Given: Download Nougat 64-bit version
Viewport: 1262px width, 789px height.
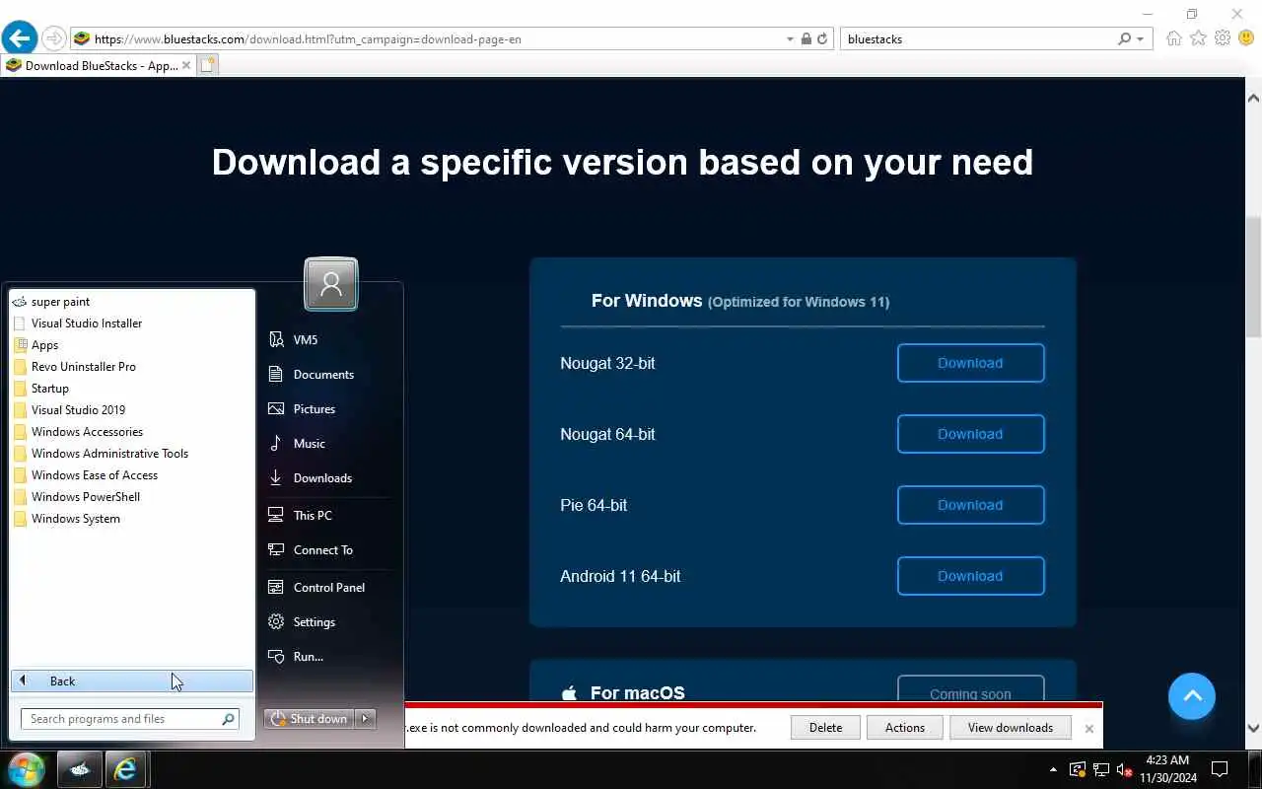Looking at the screenshot, I should (970, 434).
